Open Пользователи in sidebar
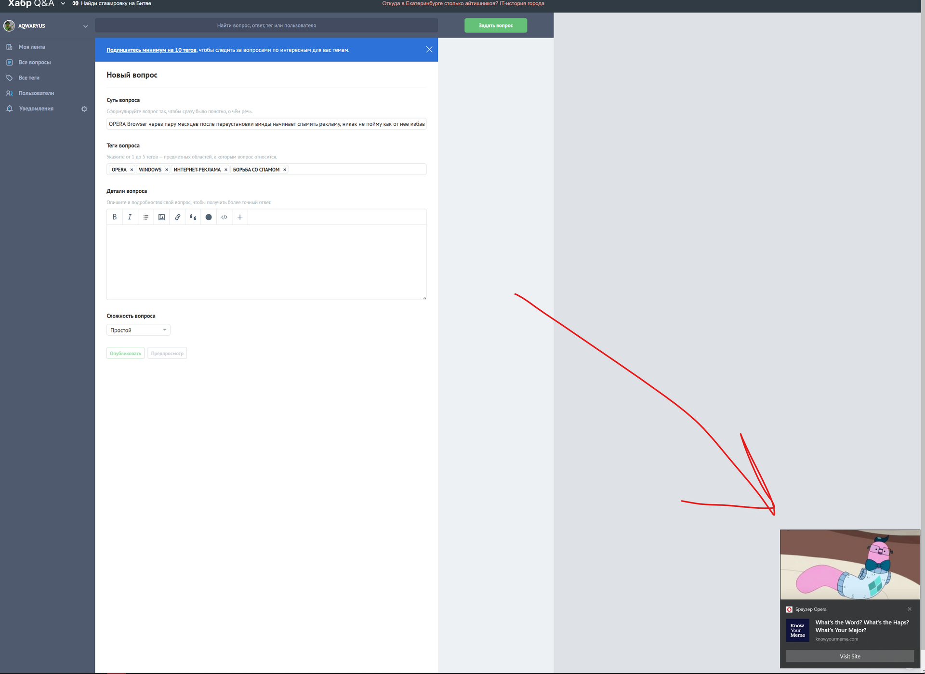 click(36, 93)
